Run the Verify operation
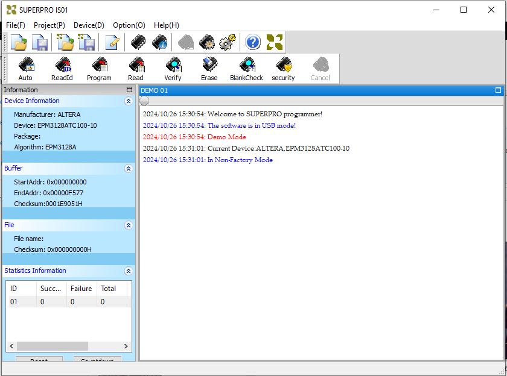Screen dimensions: 507x376 173,69
